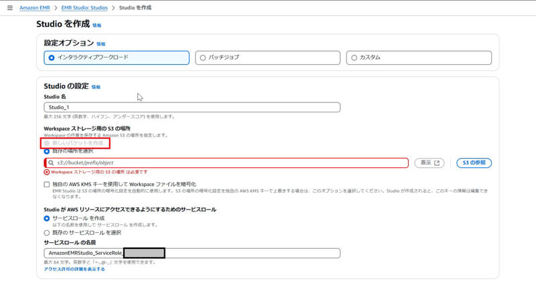The height and width of the screenshot is (281, 536).
Task: Click the Studio を作成 breadcrumb text
Action: click(135, 7)
